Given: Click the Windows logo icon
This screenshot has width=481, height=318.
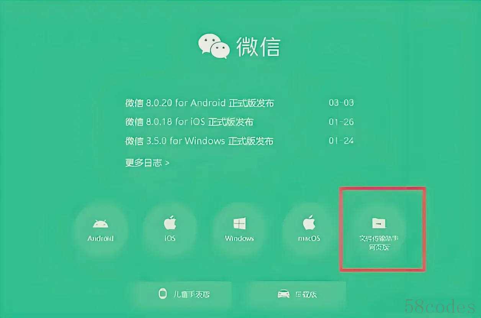Looking at the screenshot, I should pyautogui.click(x=239, y=224).
